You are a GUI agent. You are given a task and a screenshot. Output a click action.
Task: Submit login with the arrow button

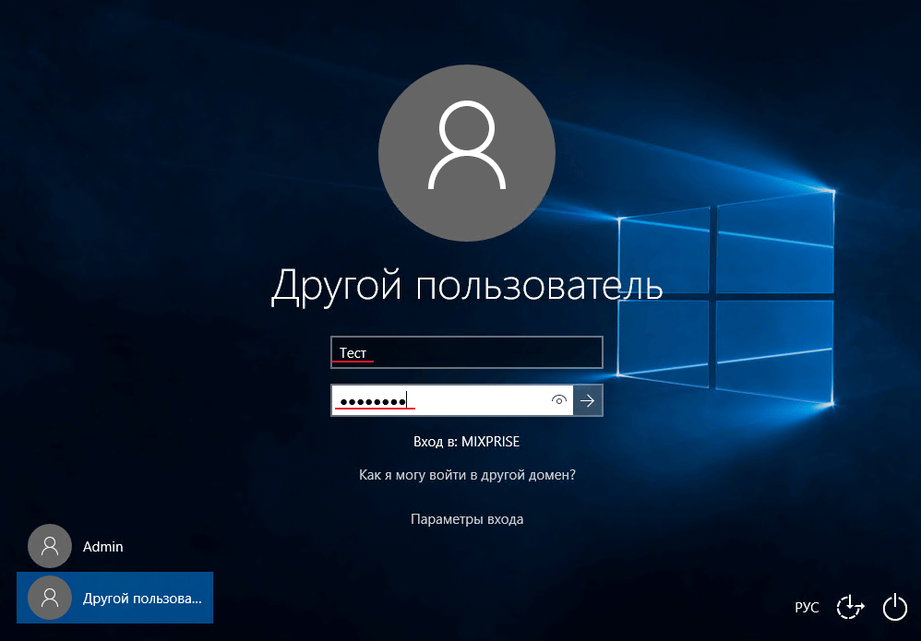(588, 400)
